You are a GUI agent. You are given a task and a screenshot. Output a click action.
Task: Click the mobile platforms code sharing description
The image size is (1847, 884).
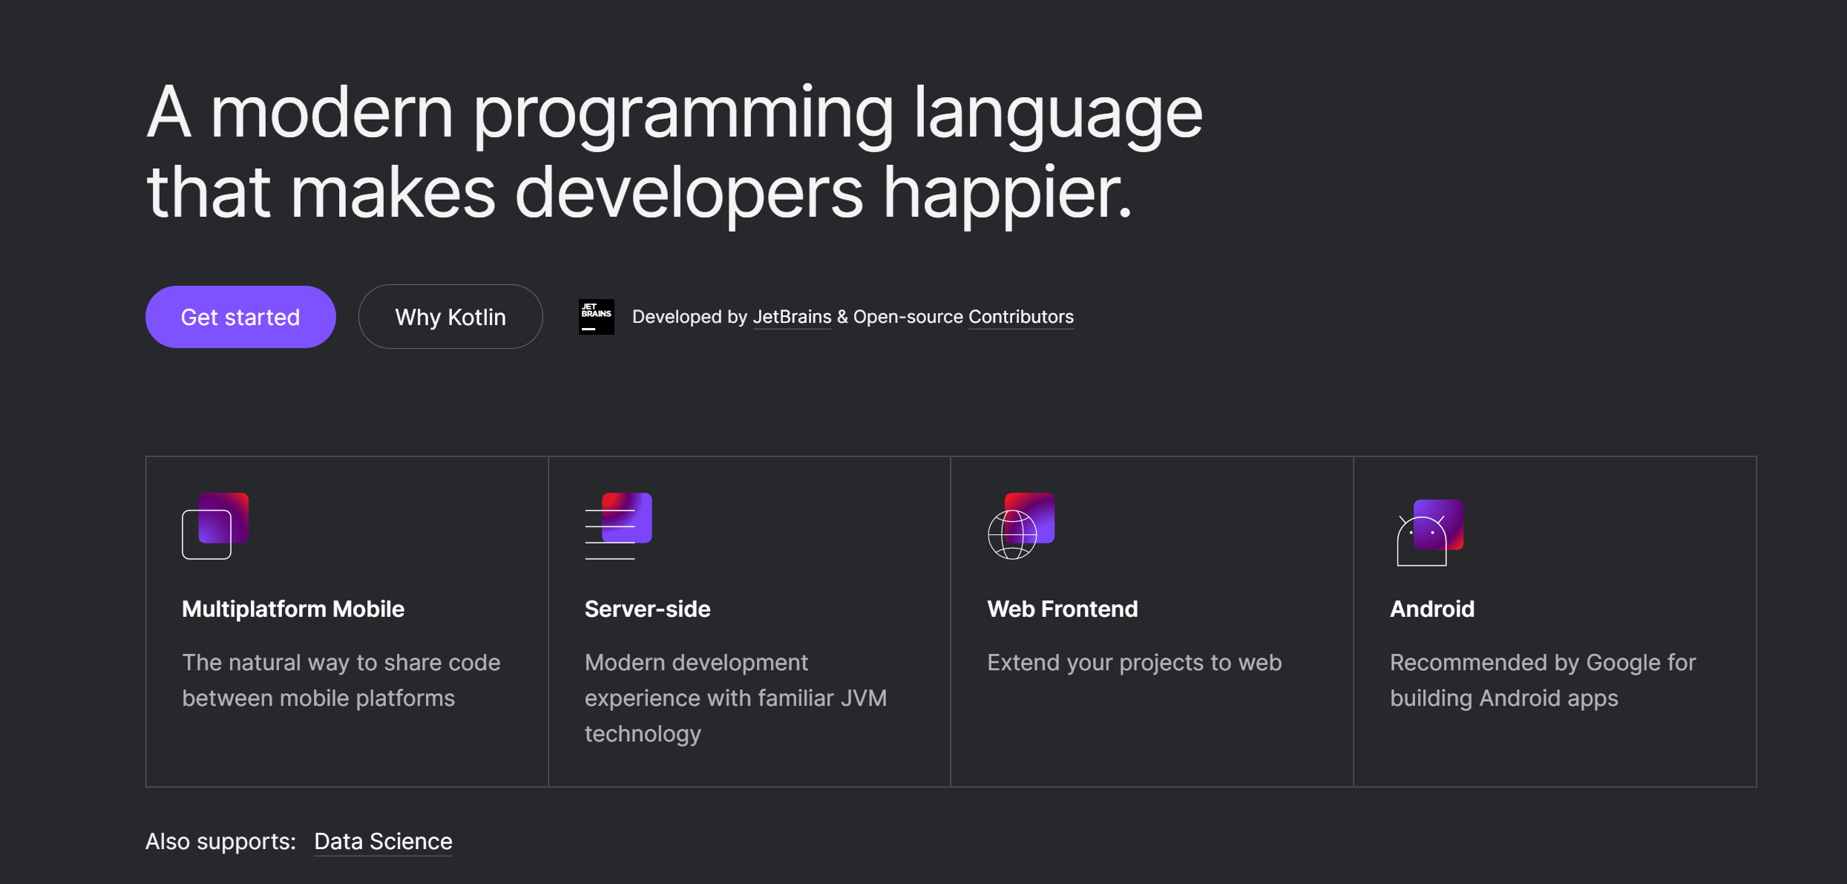341,680
